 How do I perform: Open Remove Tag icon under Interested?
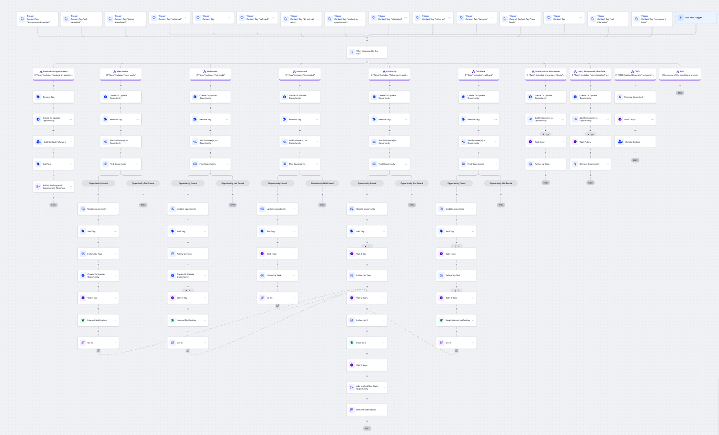(x=284, y=119)
